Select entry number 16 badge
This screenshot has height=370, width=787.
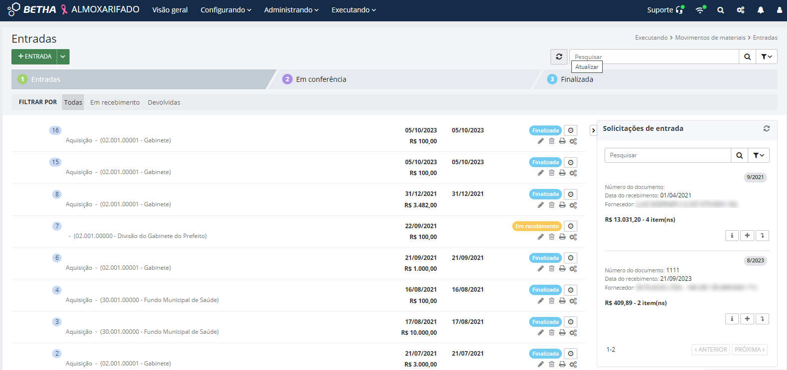click(55, 130)
